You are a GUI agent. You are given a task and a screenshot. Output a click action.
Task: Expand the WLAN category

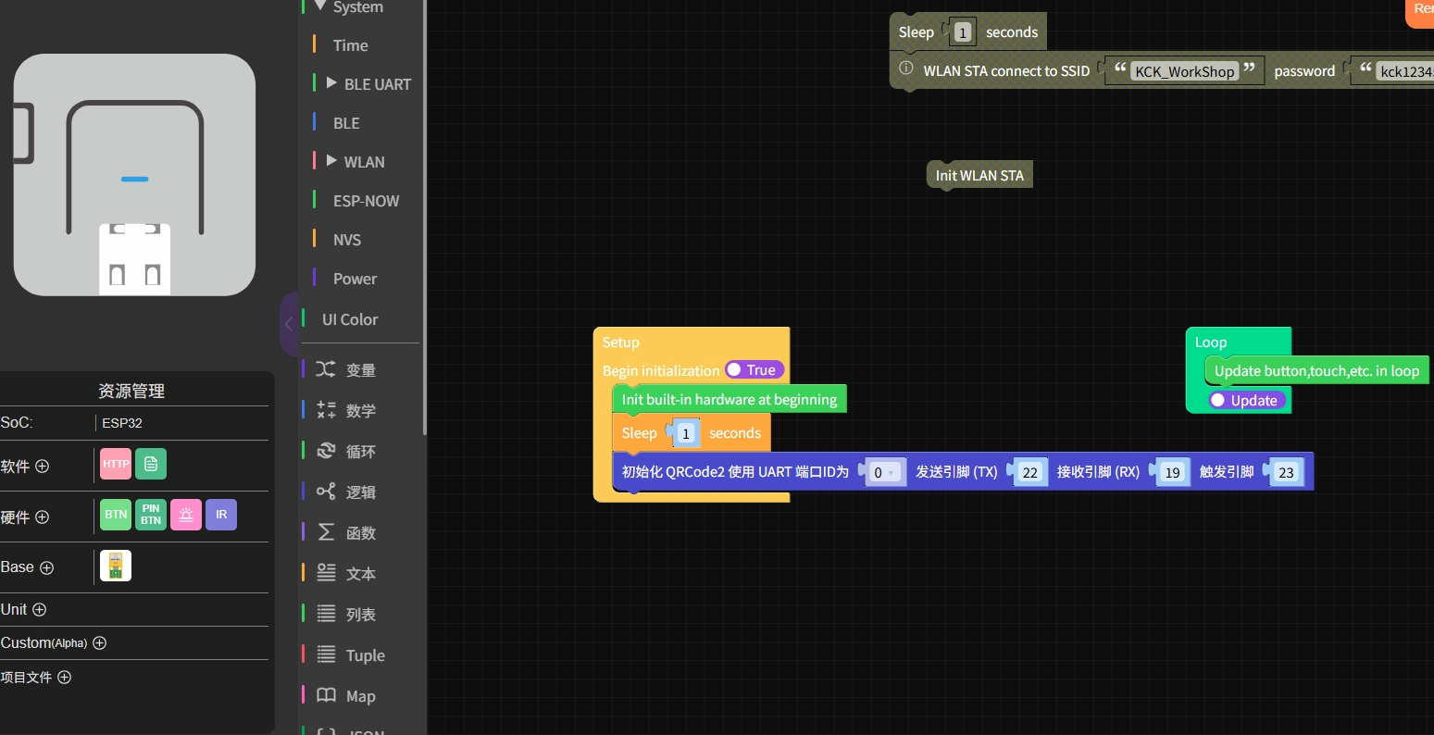point(332,161)
